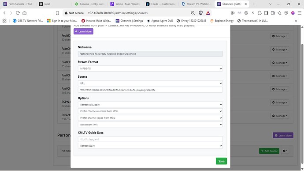Open the profile avatar icon

(x=293, y=13)
